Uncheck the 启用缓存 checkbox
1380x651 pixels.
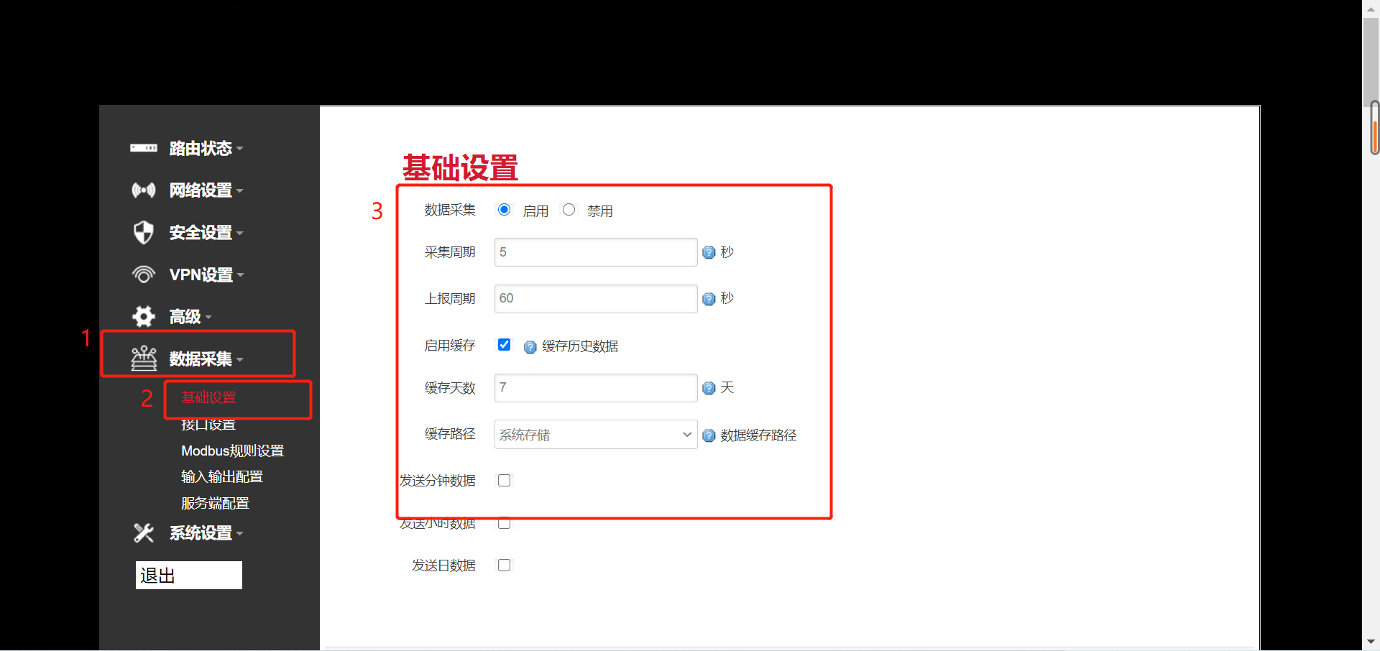tap(504, 345)
